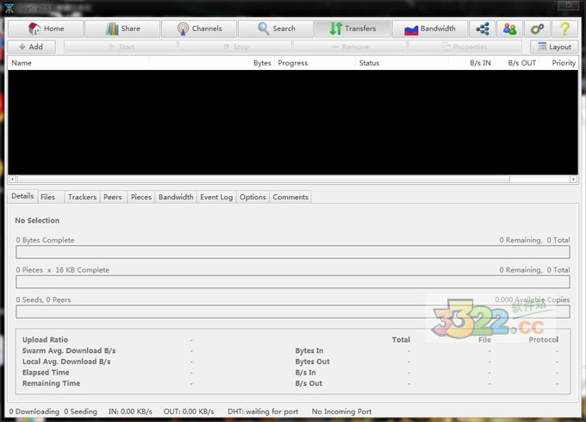Click the Add button
Viewport: 586px width, 422px height.
(31, 47)
